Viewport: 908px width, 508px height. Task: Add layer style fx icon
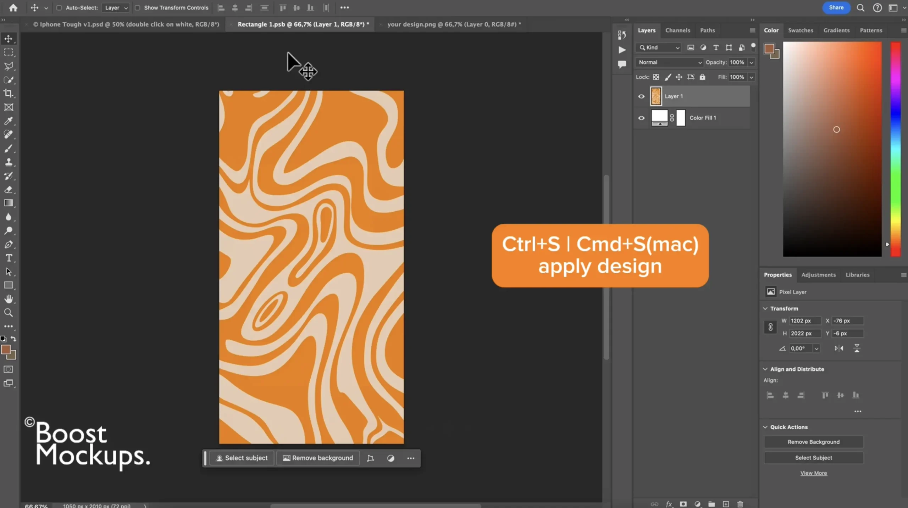pyautogui.click(x=669, y=504)
